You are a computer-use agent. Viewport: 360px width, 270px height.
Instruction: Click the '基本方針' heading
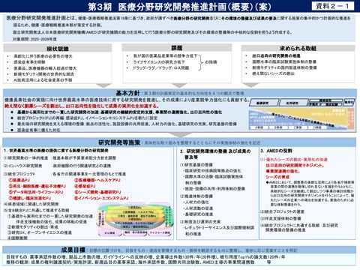(x=127, y=93)
